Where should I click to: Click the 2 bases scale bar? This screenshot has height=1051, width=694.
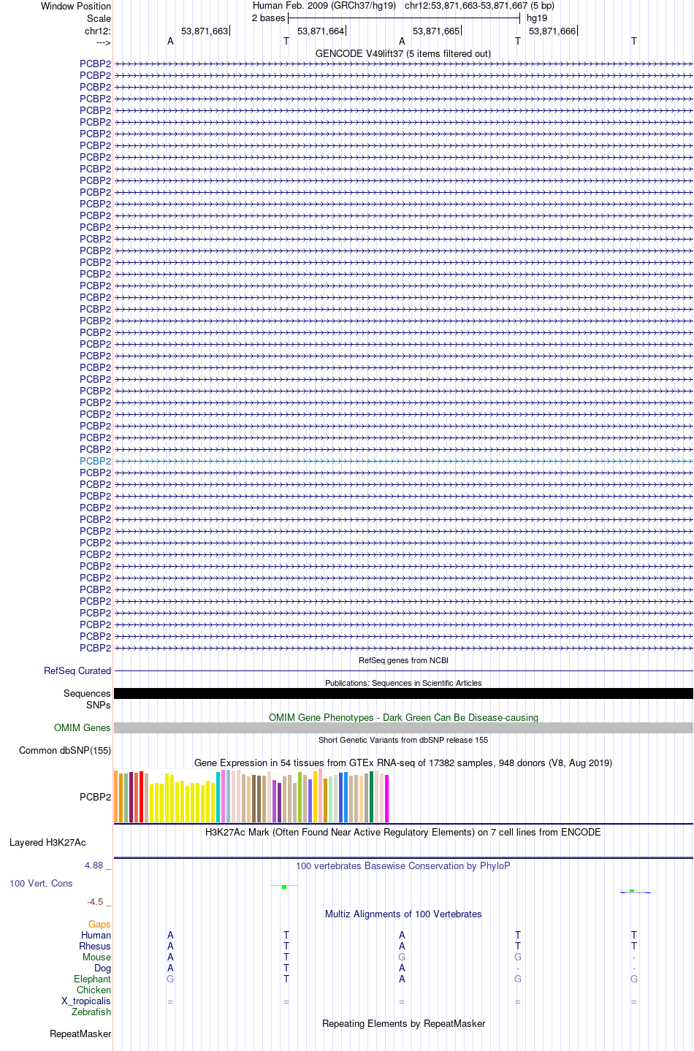[403, 18]
